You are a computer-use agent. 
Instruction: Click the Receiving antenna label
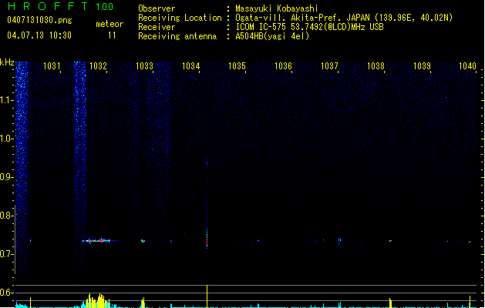point(177,36)
